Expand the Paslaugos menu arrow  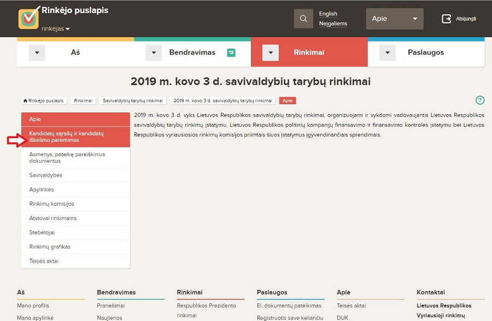pos(388,52)
